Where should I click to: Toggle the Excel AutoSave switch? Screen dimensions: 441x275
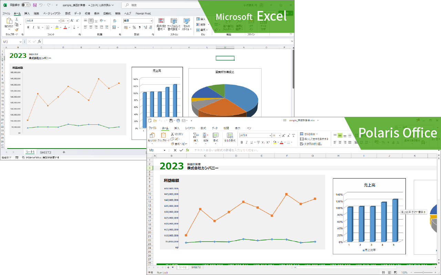[x=26, y=5]
